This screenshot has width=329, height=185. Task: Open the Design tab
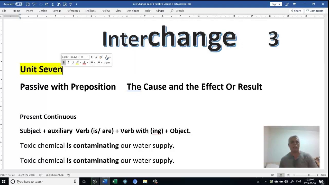(43, 11)
